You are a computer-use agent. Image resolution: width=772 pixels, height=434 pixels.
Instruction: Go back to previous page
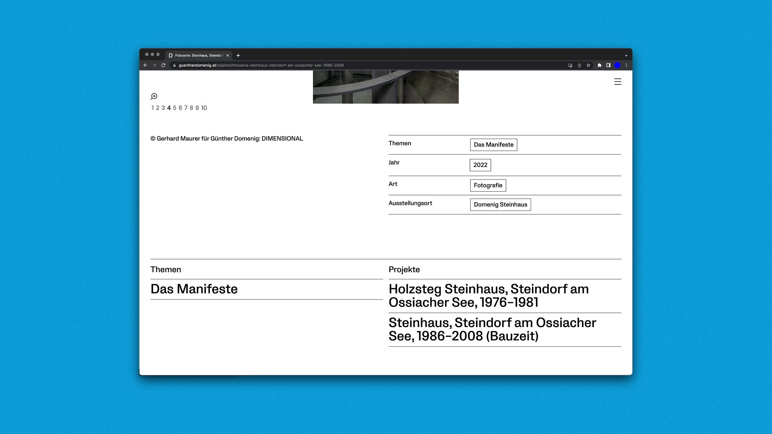(145, 66)
